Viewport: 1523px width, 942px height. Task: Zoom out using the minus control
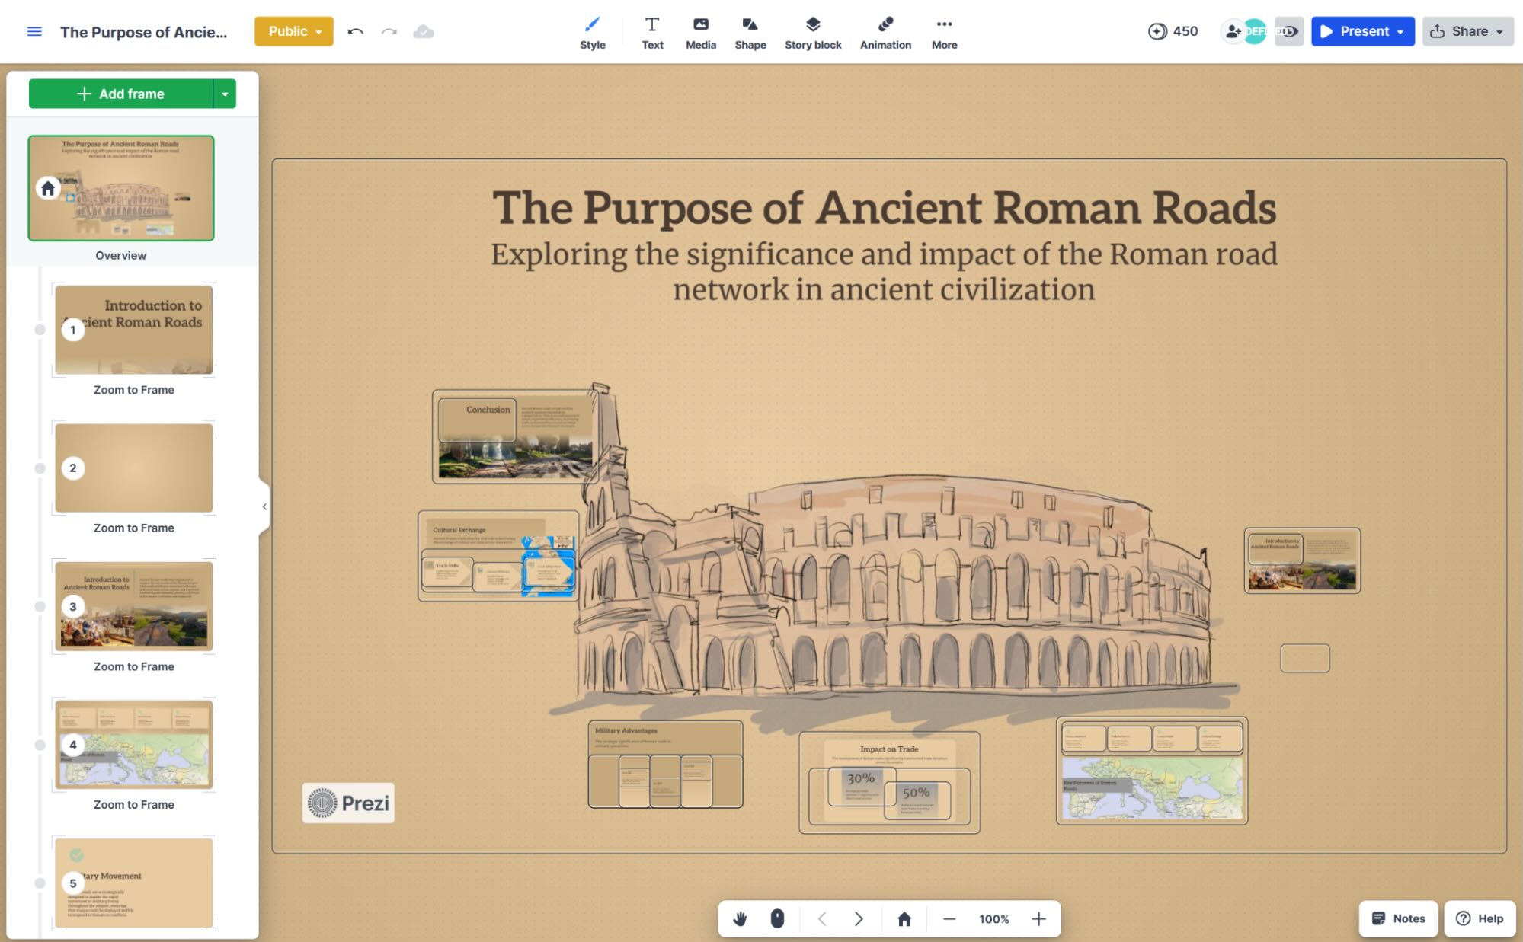pos(949,918)
